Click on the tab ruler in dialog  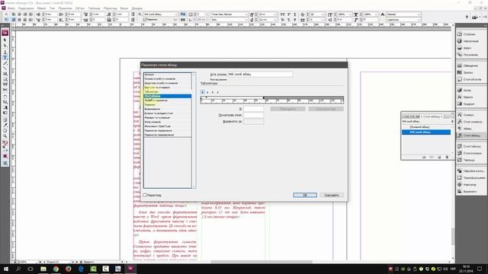point(272,100)
